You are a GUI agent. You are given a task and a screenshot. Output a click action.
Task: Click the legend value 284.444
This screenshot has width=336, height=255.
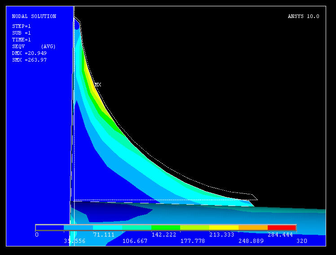click(x=280, y=235)
